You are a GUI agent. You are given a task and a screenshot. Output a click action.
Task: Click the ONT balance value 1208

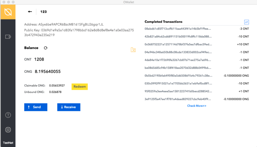39,59
